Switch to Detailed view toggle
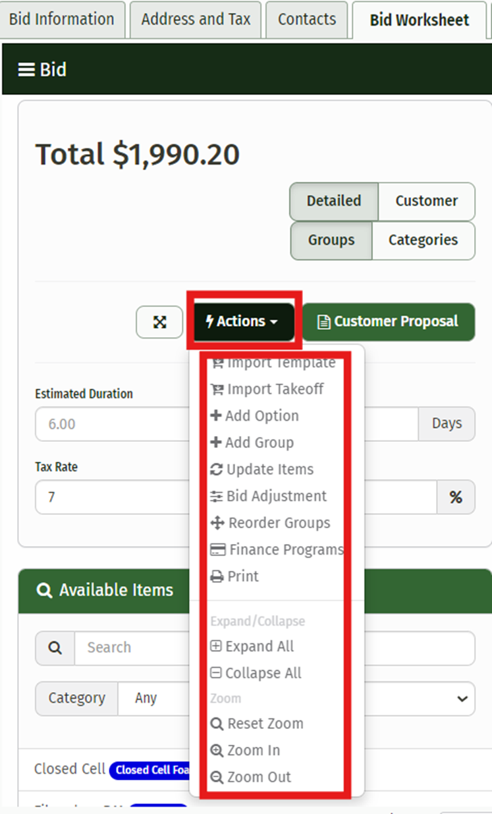This screenshot has height=814, width=492. (x=334, y=201)
